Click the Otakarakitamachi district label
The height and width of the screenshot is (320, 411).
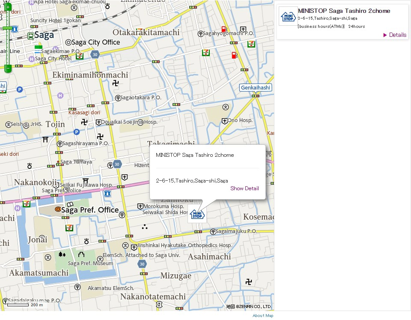[146, 32]
